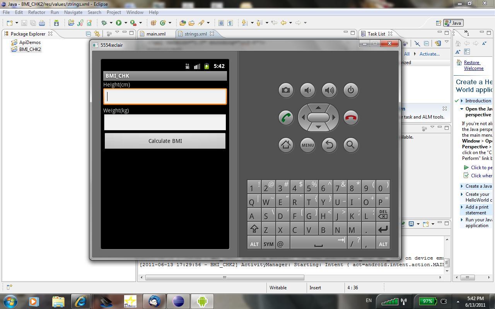495x309 pixels.
Task: Click the Debug bug toolbar icon
Action: click(x=104, y=23)
